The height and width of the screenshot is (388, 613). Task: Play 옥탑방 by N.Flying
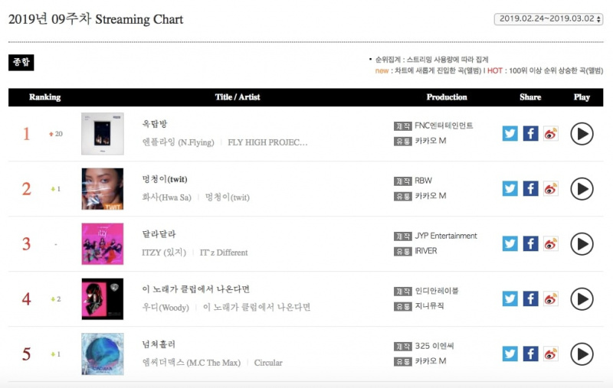pyautogui.click(x=582, y=134)
